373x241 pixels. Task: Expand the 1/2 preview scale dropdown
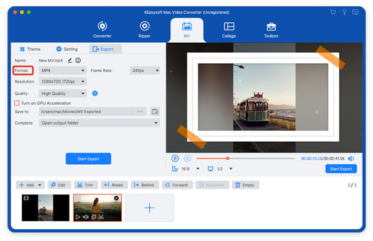231,169
